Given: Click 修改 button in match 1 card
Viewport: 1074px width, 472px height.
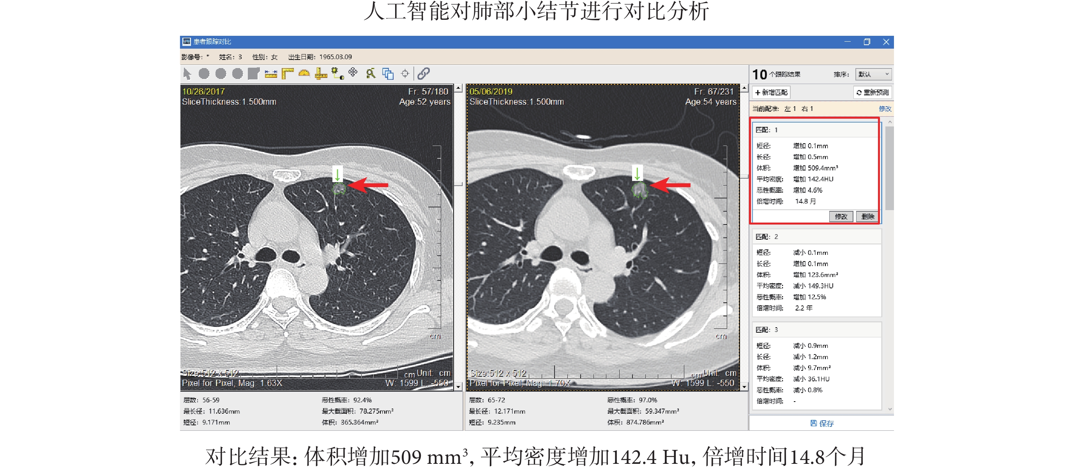Looking at the screenshot, I should click(841, 216).
